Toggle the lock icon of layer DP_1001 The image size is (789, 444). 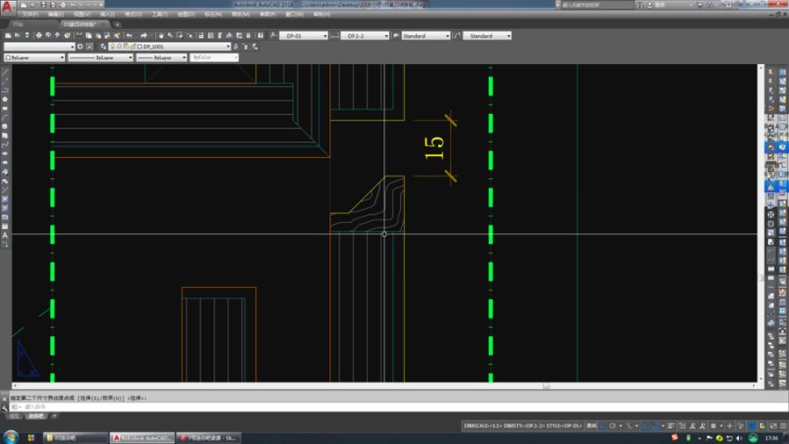tap(128, 46)
